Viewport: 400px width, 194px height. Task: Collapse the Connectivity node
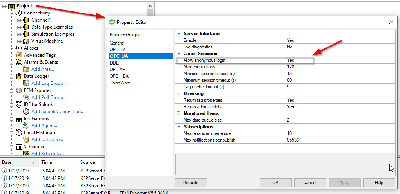pyautogui.click(x=11, y=13)
